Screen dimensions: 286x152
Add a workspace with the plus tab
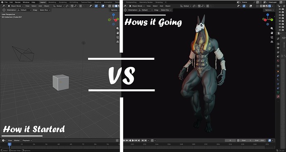coord(166,2)
